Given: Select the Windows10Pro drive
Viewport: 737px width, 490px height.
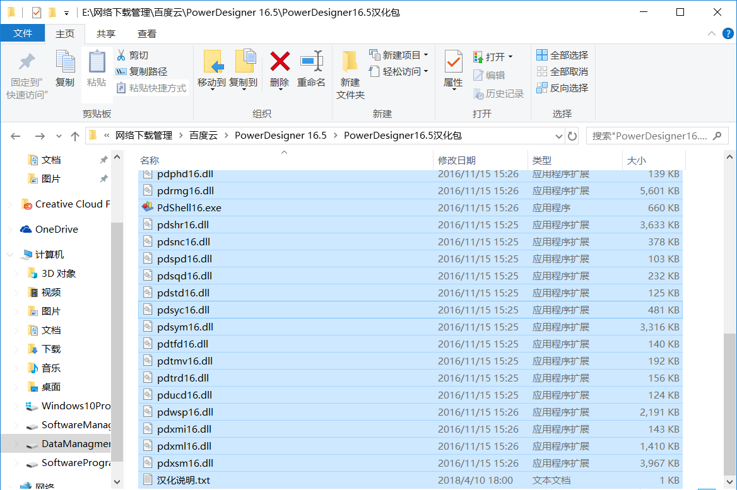Looking at the screenshot, I should click(68, 406).
